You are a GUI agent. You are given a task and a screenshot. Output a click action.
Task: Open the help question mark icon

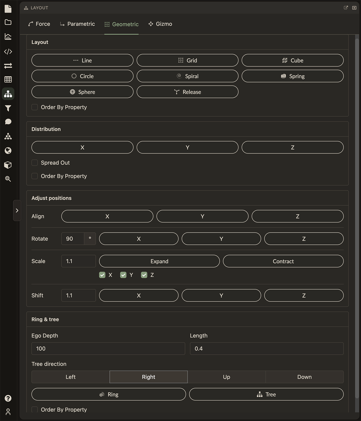point(8,398)
